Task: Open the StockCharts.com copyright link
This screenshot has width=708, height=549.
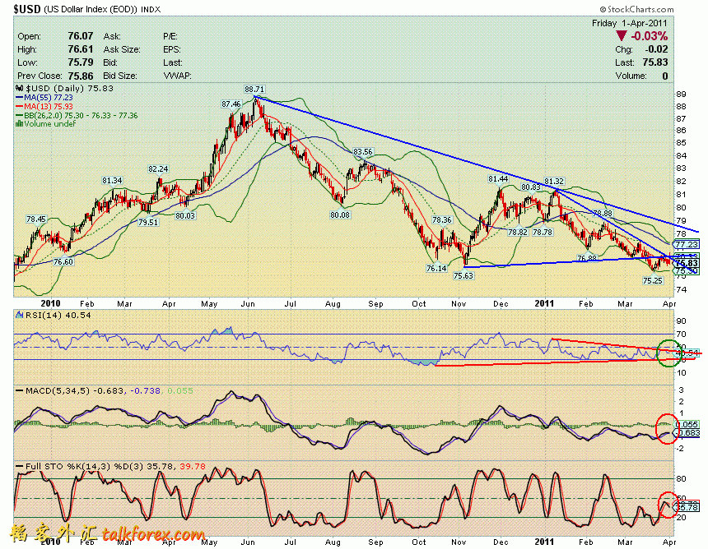Action: tap(636, 9)
